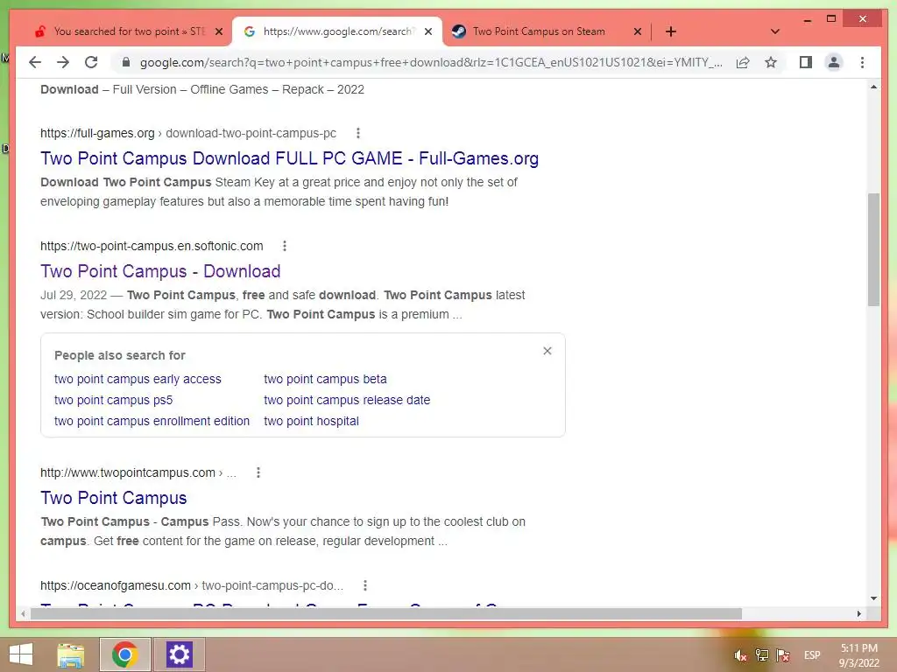Click vertical scrollbar down arrow
The width and height of the screenshot is (897, 672).
873,598
